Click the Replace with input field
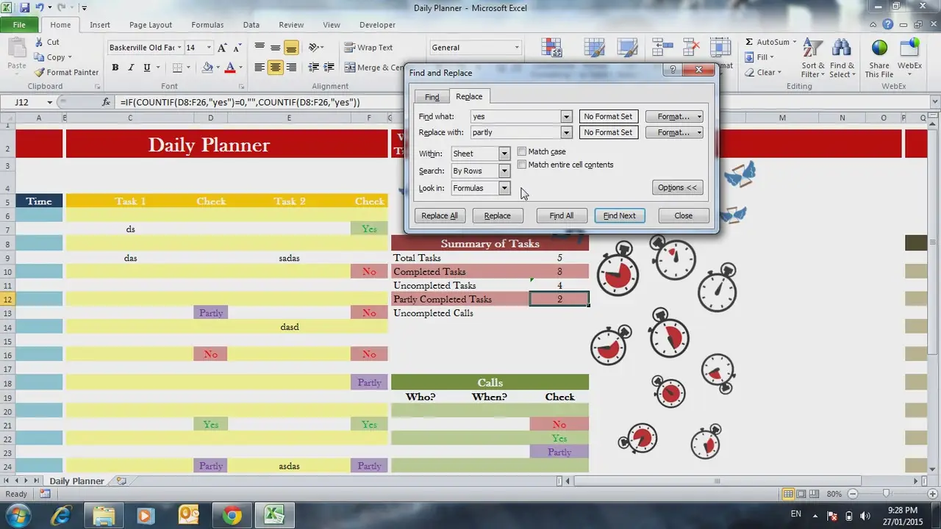This screenshot has width=941, height=529. tap(515, 133)
